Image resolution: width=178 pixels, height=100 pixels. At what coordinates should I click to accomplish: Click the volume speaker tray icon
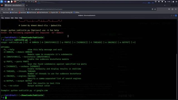point(159,2)
